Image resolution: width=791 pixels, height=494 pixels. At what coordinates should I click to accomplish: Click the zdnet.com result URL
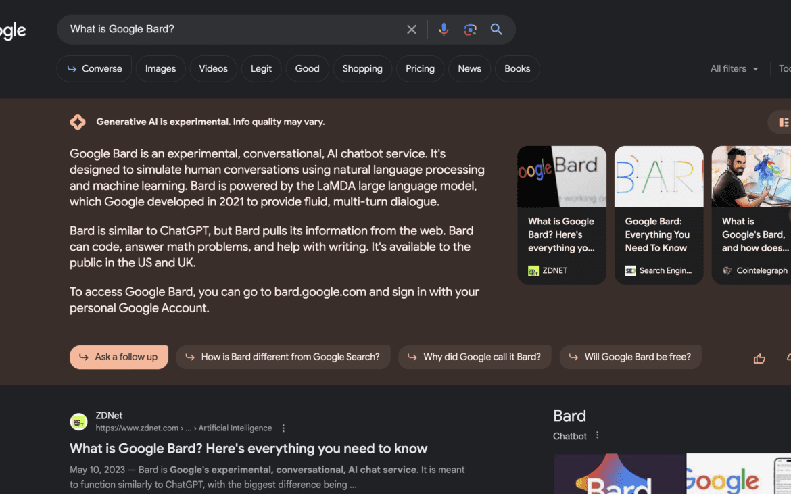[x=184, y=428]
